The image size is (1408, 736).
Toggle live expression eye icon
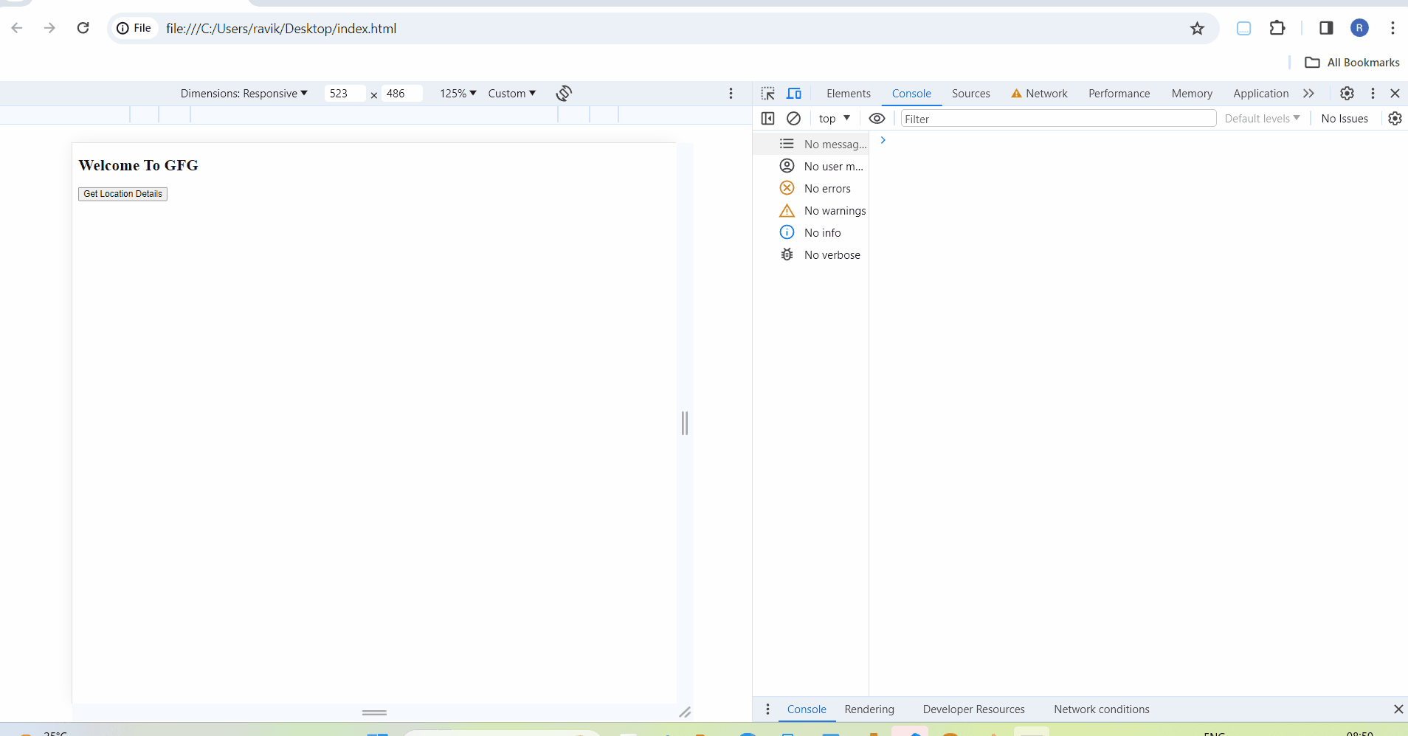click(x=877, y=118)
